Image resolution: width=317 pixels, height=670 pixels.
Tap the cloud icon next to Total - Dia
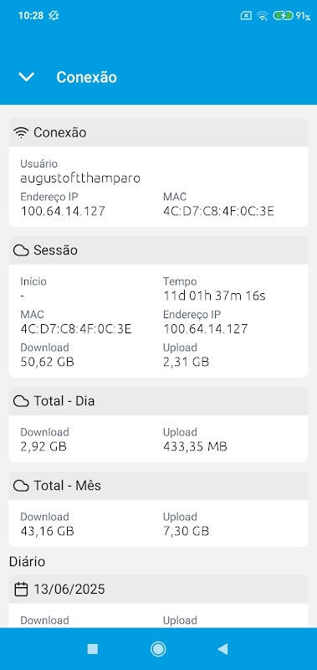tap(21, 401)
